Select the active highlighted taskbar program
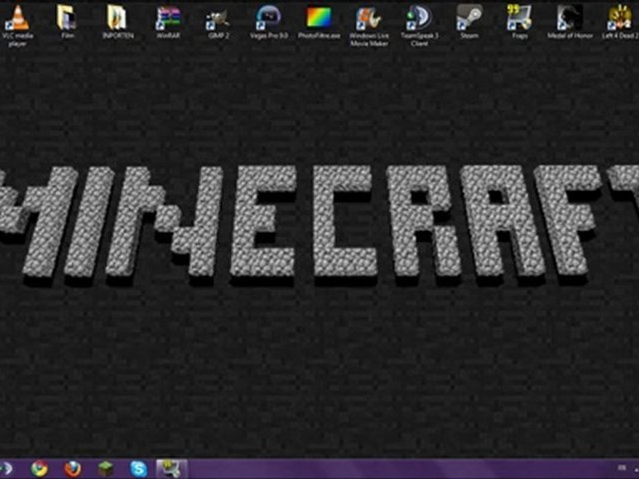 click(x=172, y=469)
